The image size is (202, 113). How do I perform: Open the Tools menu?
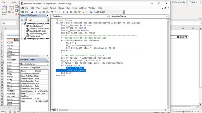[74, 8]
